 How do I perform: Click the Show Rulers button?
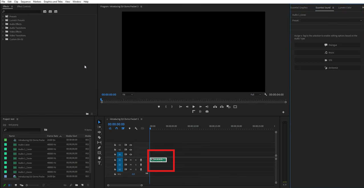point(194,112)
